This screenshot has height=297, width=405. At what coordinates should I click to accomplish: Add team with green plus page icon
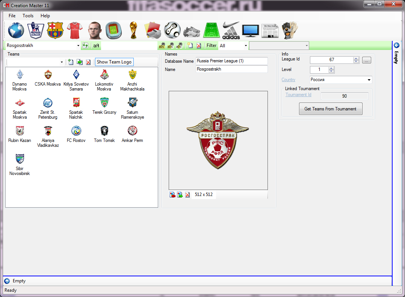[x=71, y=62]
